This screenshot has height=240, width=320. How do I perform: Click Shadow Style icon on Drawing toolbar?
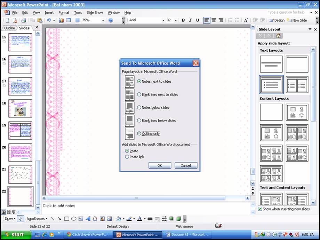[171, 218]
